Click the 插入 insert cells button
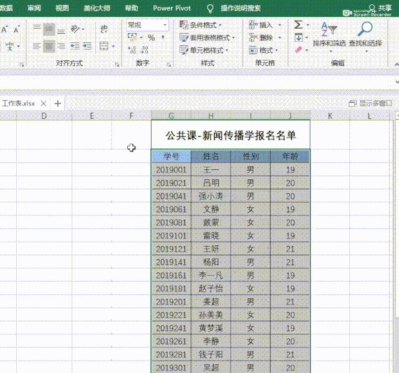The width and height of the screenshot is (399, 373). click(261, 25)
